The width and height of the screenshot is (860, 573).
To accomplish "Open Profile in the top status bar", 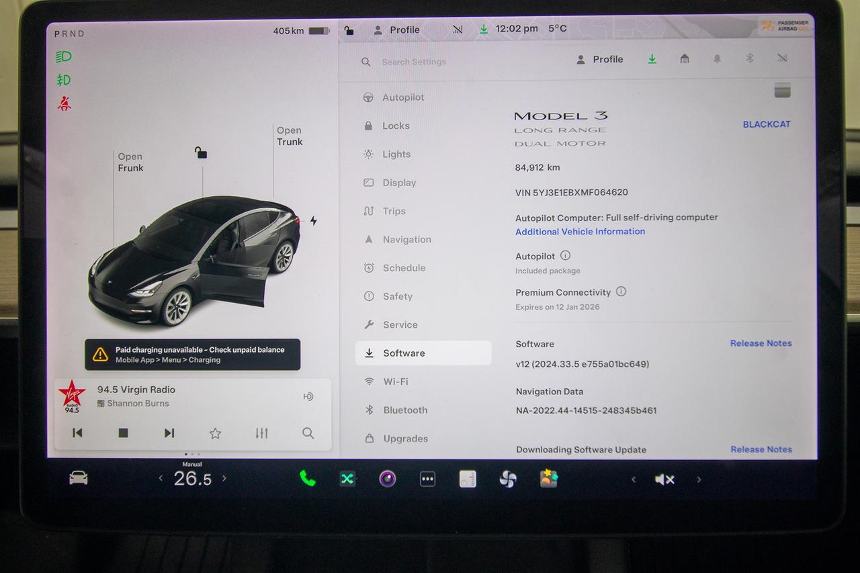I will coord(396,30).
